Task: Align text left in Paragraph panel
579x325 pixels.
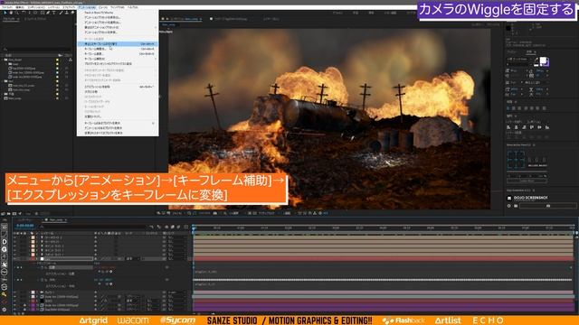Action: point(509,108)
